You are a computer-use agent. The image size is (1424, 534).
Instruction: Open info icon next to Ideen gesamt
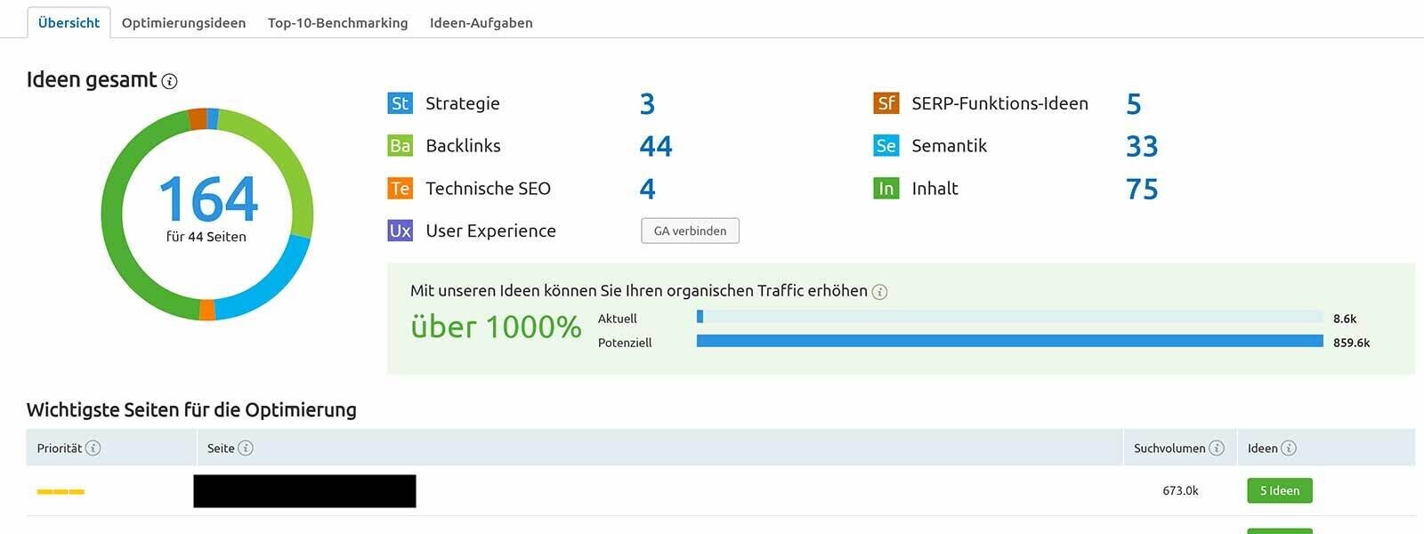(x=170, y=81)
